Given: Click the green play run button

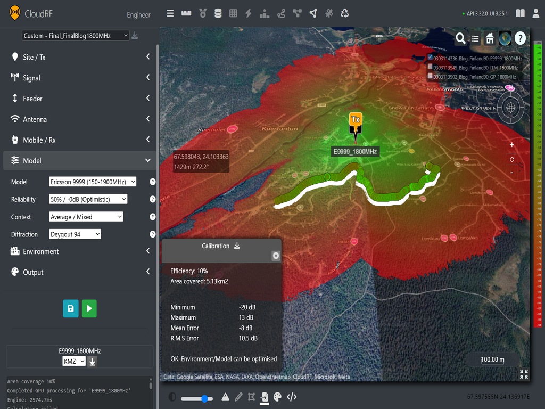Looking at the screenshot, I should click(89, 308).
